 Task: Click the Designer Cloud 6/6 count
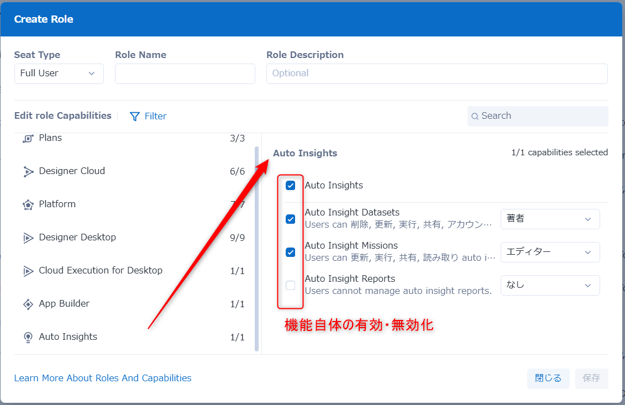point(237,172)
